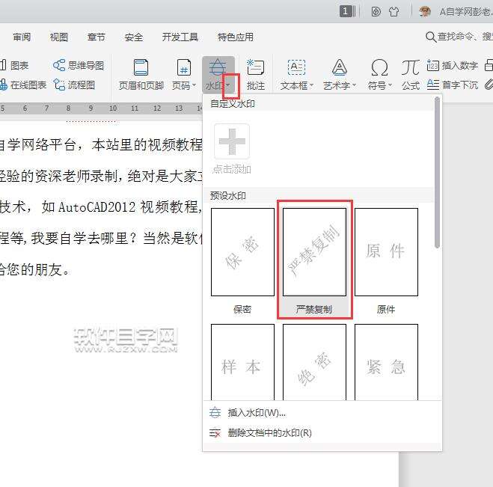Expand the 艺术字 dropdown arrow

tap(354, 85)
